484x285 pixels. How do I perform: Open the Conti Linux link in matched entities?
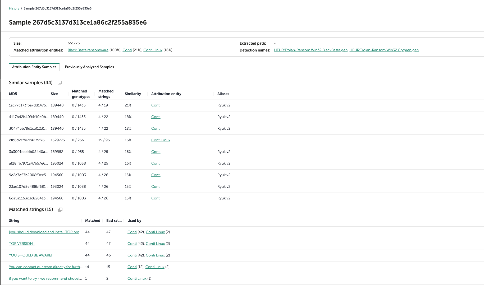click(x=153, y=50)
